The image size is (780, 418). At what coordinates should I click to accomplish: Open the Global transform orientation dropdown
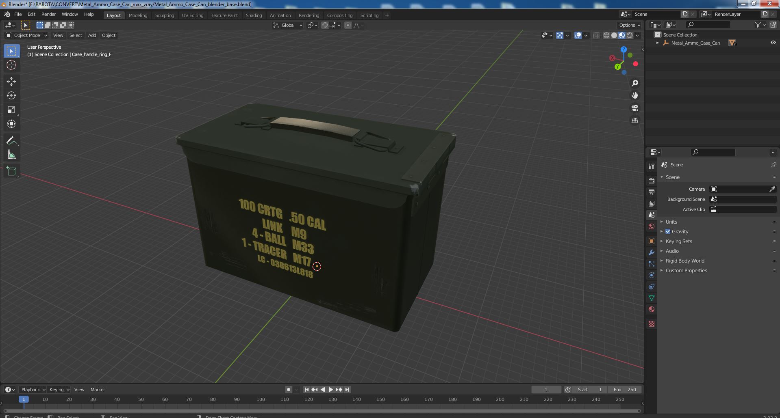[x=287, y=25]
